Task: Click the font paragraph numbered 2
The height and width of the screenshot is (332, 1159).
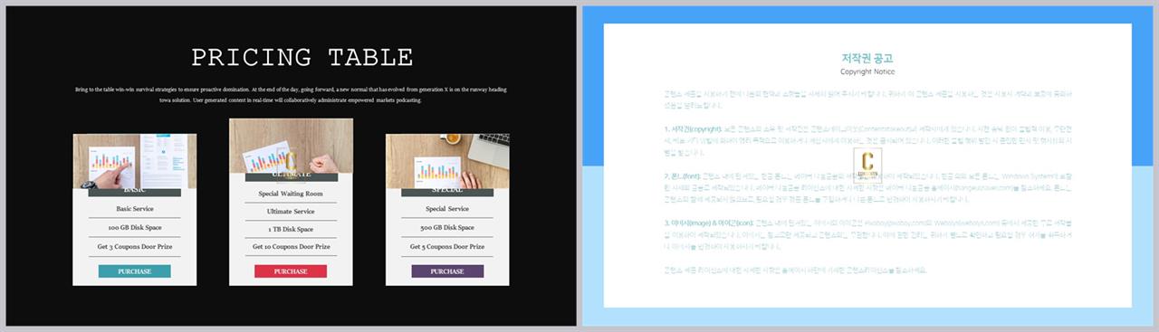Action: point(867,189)
